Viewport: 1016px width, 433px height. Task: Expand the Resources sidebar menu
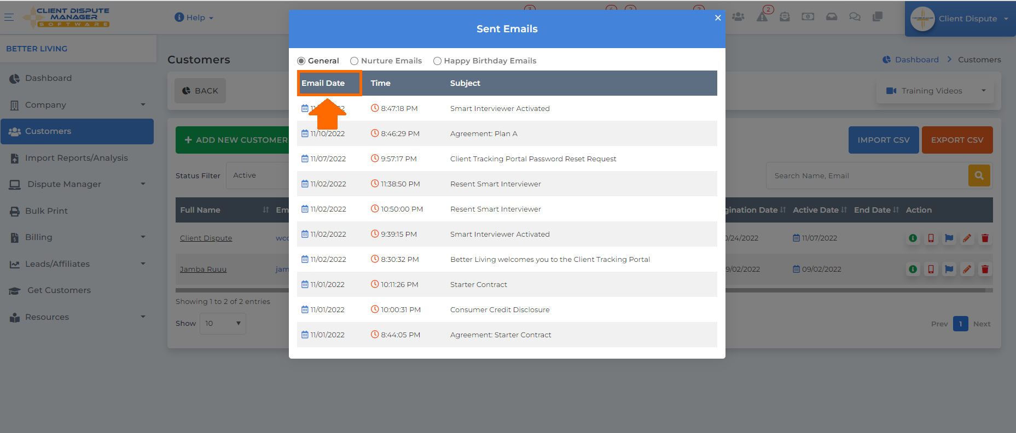pyautogui.click(x=77, y=317)
